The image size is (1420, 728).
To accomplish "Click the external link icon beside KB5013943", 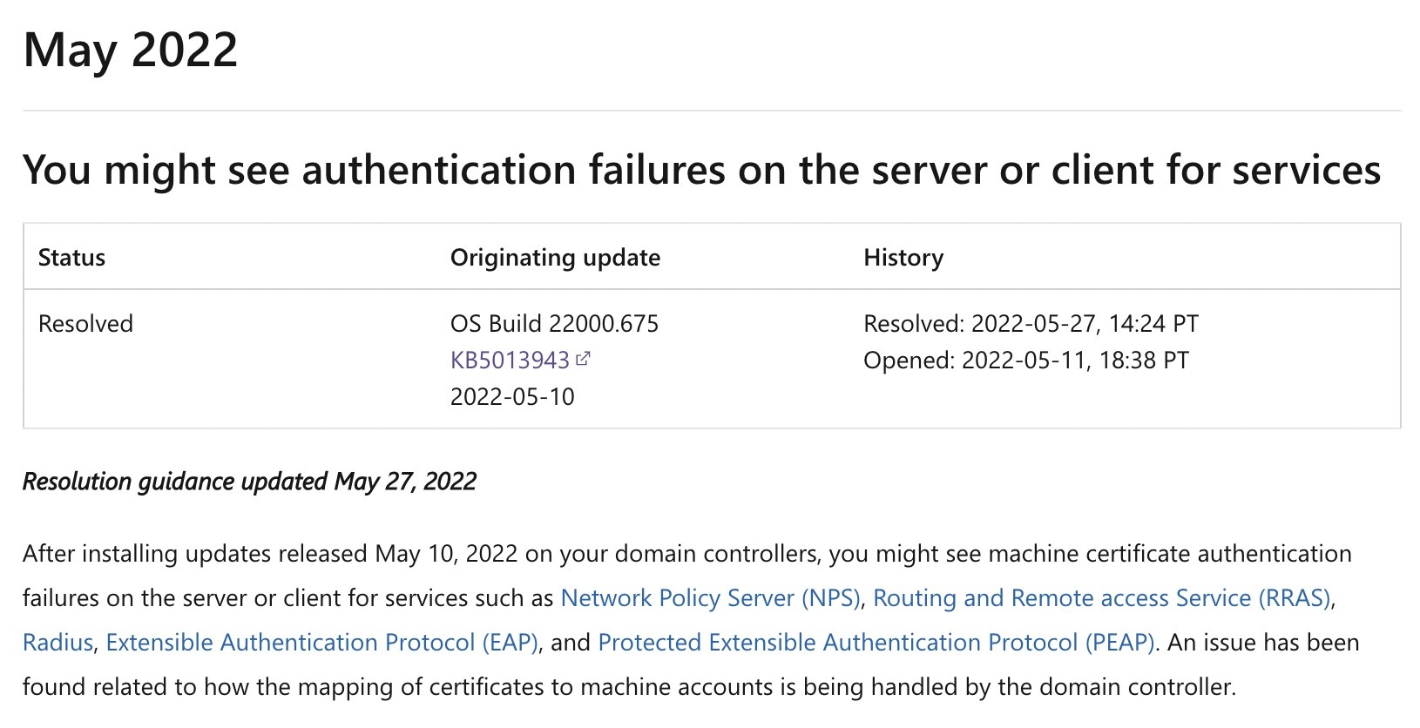I will pyautogui.click(x=583, y=358).
